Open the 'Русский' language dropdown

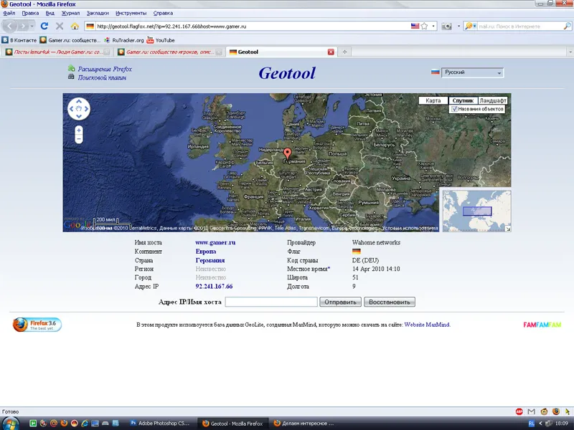click(x=472, y=72)
